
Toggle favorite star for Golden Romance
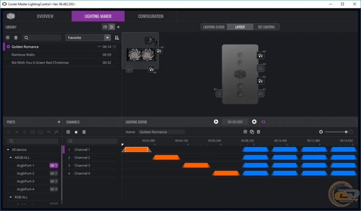pos(114,47)
